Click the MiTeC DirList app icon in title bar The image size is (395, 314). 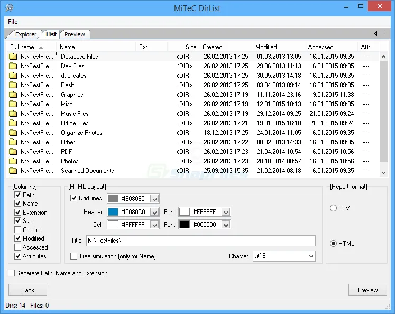pos(10,8)
